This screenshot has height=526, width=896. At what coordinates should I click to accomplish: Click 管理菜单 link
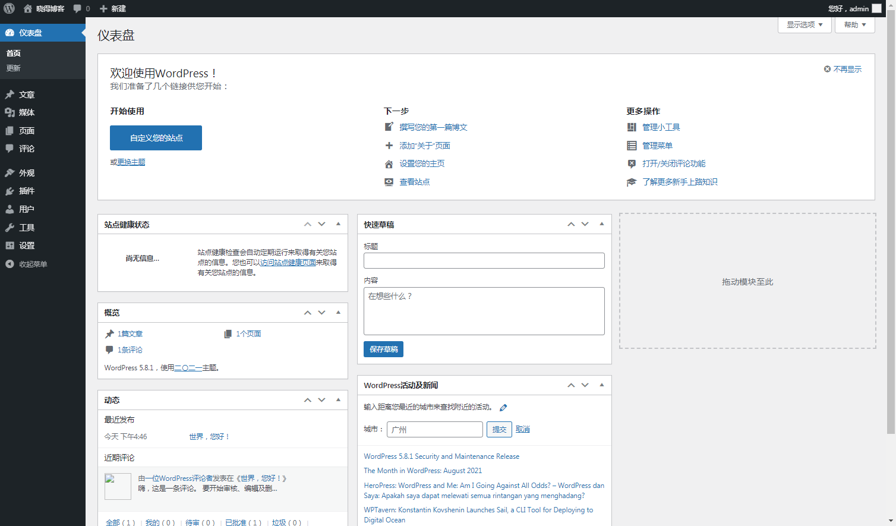point(657,146)
